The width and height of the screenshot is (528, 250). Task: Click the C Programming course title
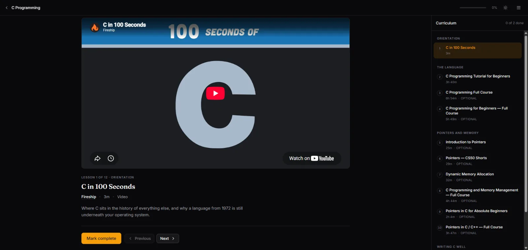26,8
